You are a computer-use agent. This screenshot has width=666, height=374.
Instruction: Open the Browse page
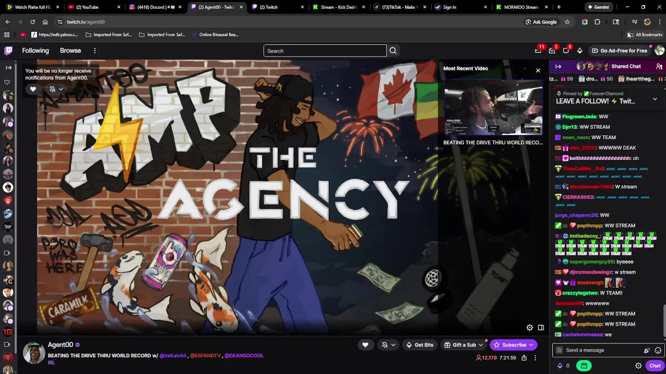click(x=70, y=50)
